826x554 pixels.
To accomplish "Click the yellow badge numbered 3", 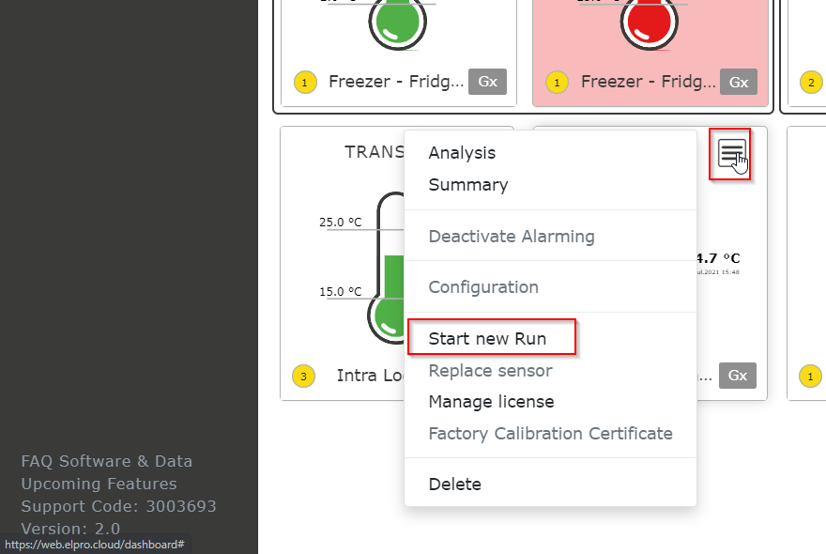I will [x=303, y=377].
